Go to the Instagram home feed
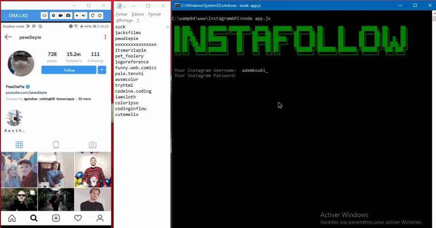 pos(12,218)
